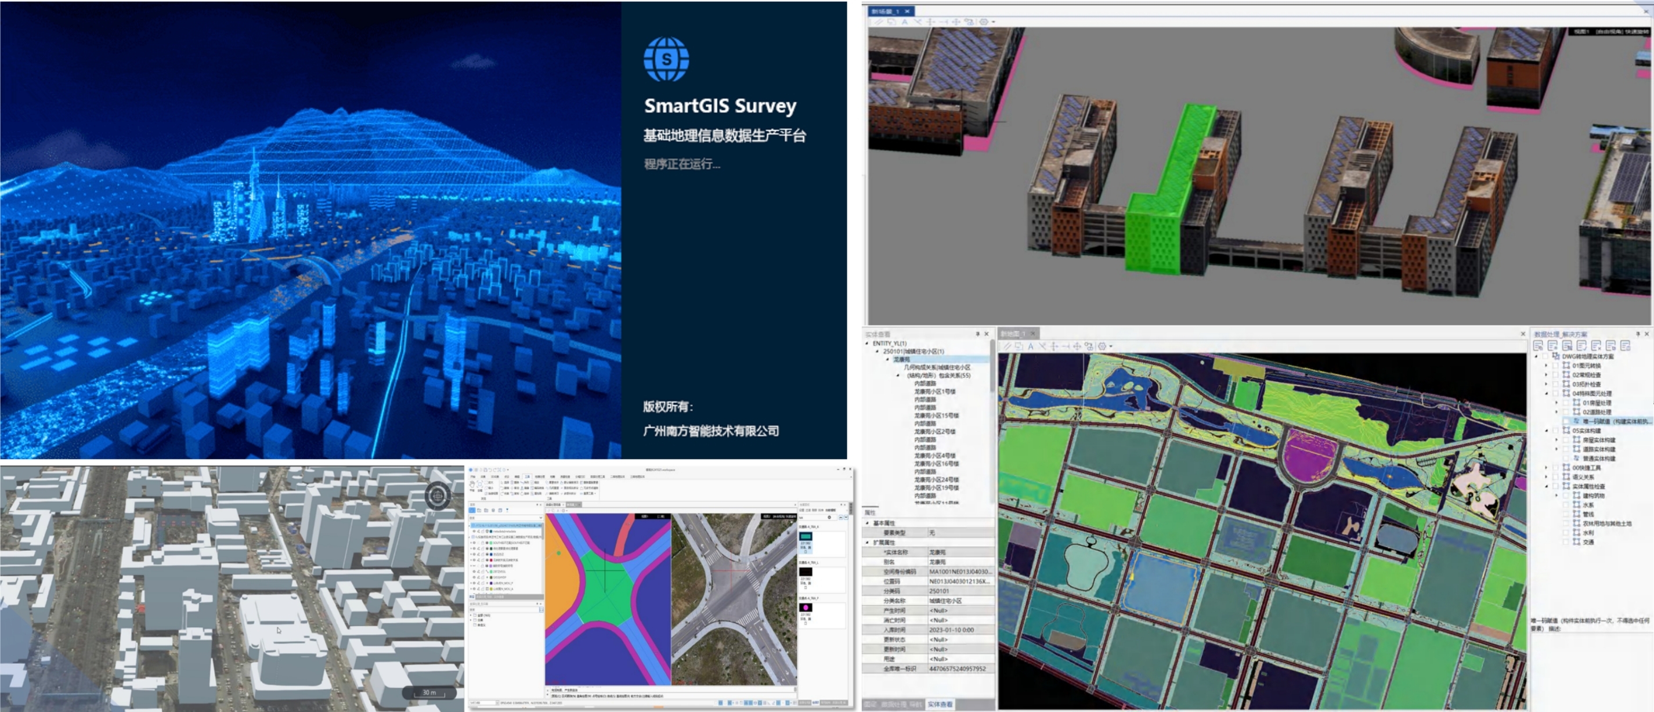Enable the 交通 checkbox in scheme tree

pos(1566,542)
